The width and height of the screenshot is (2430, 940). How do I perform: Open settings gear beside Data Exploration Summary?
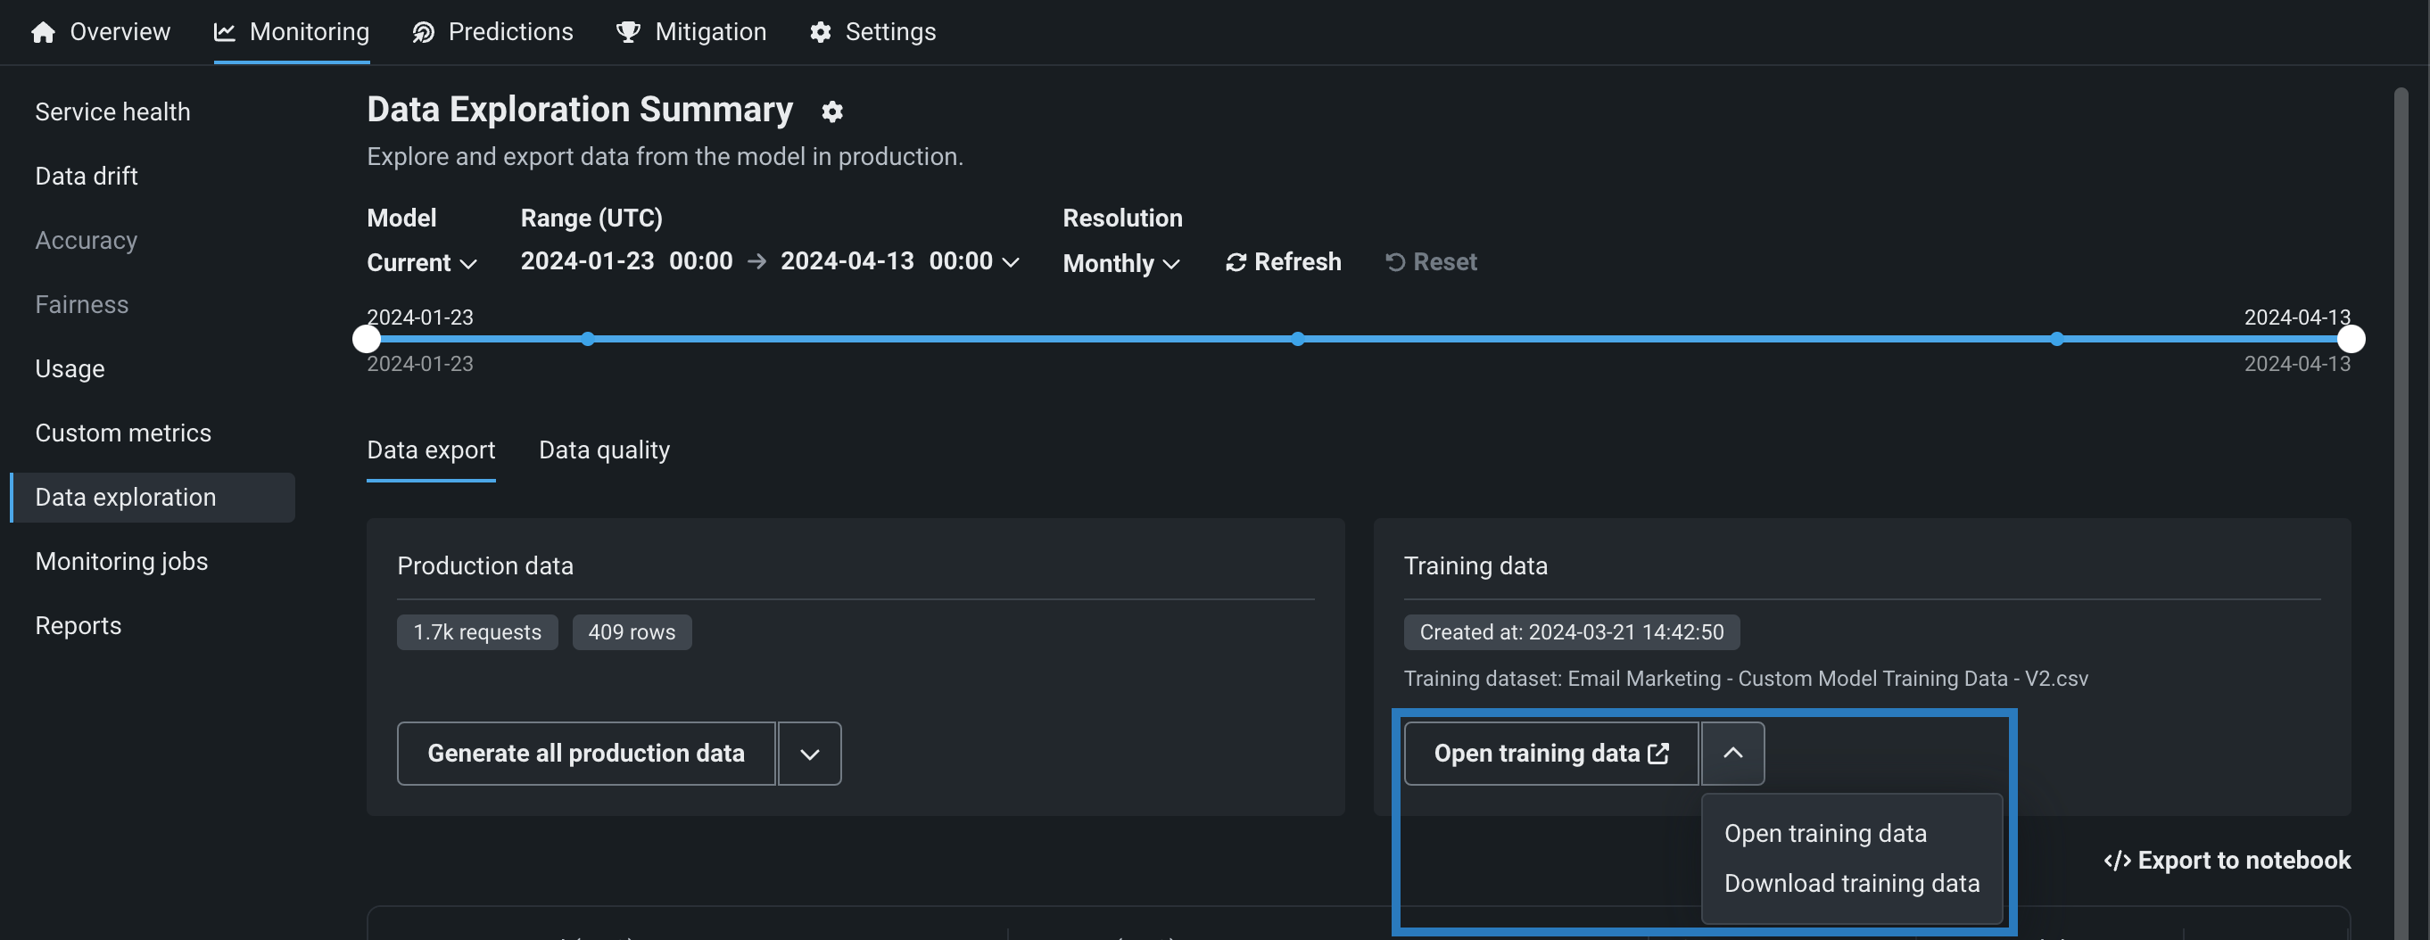click(831, 111)
